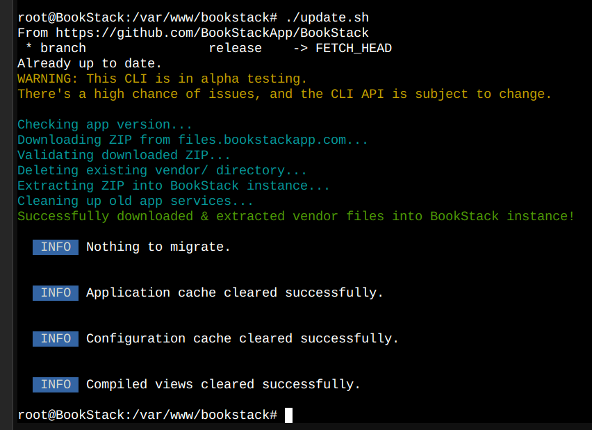Click the INFO badge beside 'Application cache cleared'
Image resolution: width=592 pixels, height=430 pixels.
click(56, 293)
